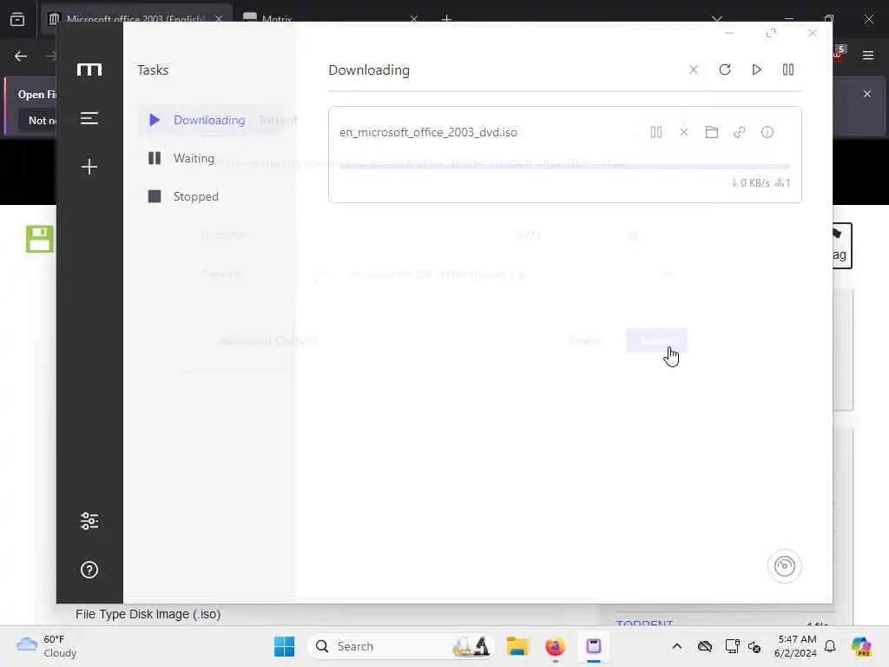Open Windows Start menu
This screenshot has height=667, width=889.
click(x=284, y=646)
